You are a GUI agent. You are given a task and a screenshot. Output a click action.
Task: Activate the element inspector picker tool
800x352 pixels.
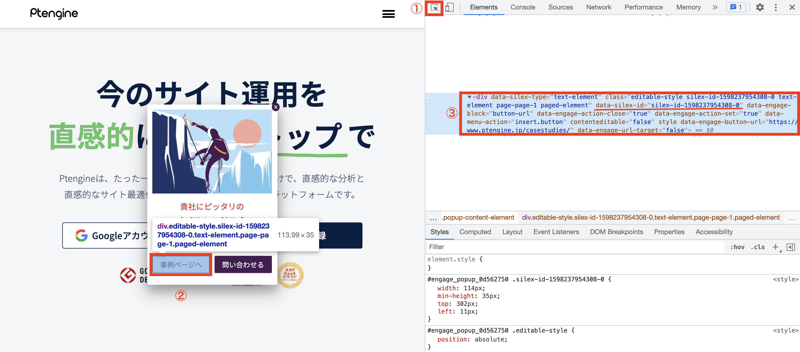[434, 8]
